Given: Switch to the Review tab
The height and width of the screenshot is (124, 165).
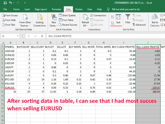Looking at the screenshot, I should tap(79, 9).
